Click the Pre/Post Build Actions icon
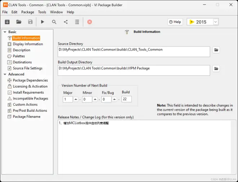Image resolution: width=238 pixels, height=182 pixels. tap(9, 111)
